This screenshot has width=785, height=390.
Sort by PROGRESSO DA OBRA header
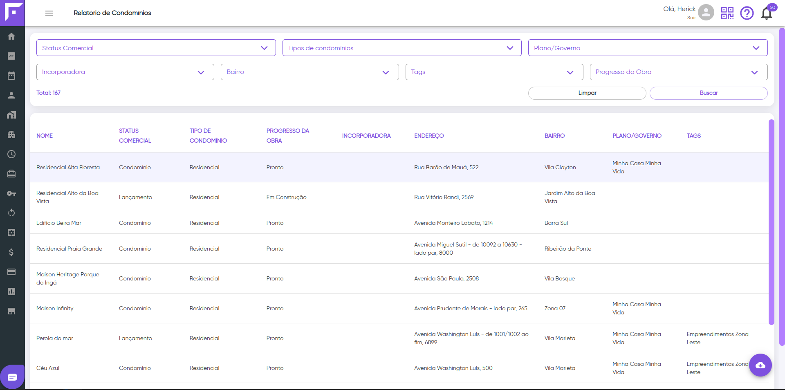(x=288, y=136)
